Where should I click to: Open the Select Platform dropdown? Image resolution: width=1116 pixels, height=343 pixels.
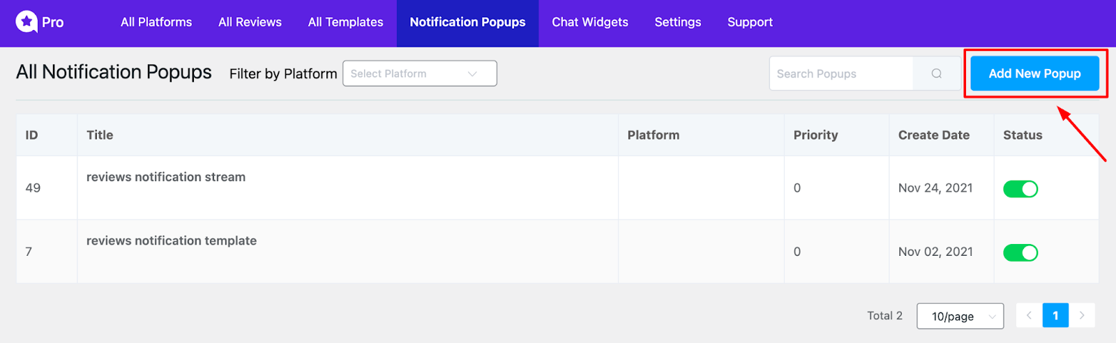[x=419, y=73]
